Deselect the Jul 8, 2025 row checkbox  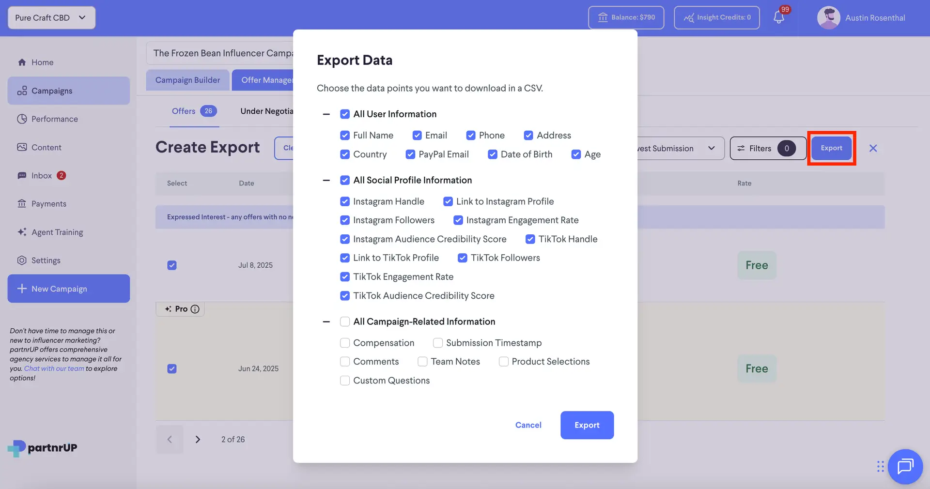(172, 265)
